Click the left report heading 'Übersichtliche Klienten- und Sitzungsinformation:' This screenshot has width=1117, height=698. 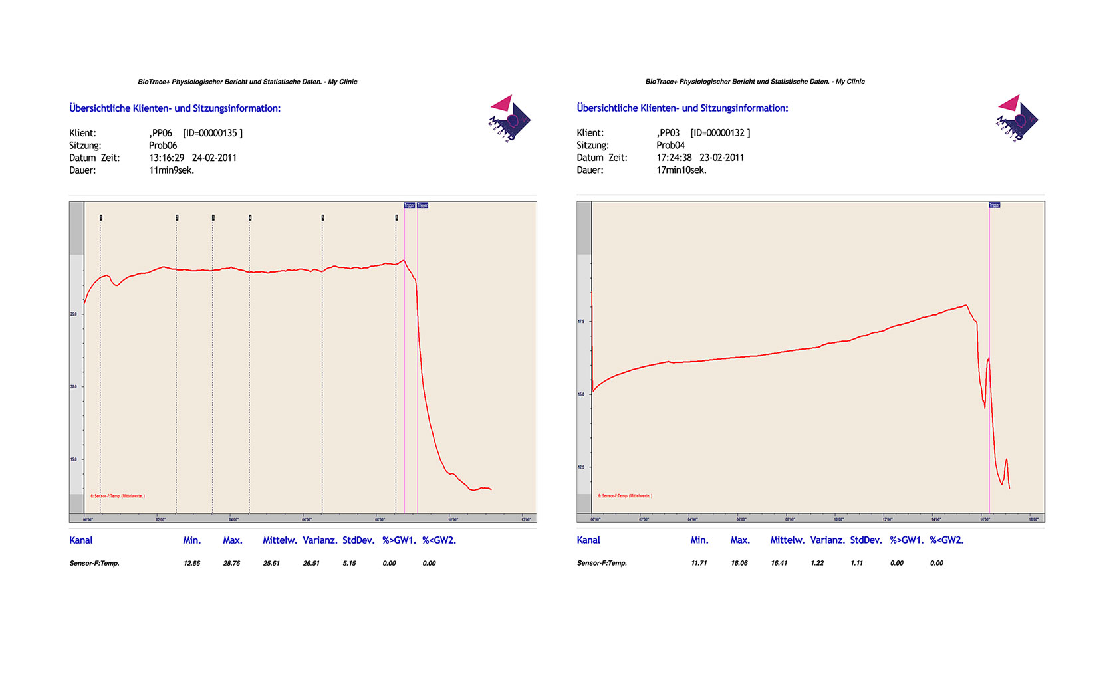click(x=175, y=108)
